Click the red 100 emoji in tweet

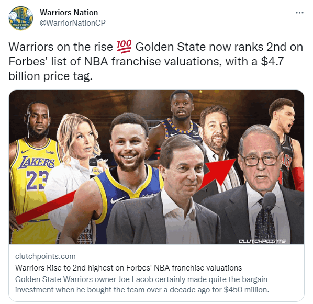(x=124, y=47)
